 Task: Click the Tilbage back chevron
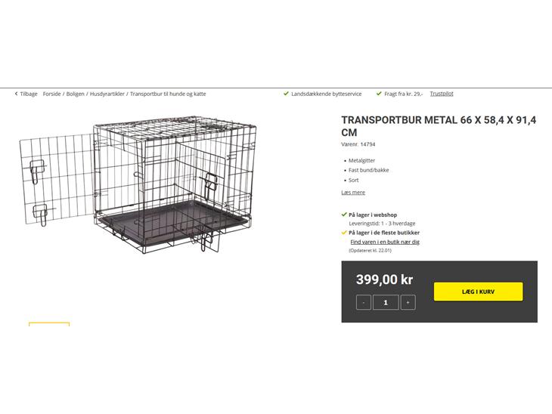17,94
